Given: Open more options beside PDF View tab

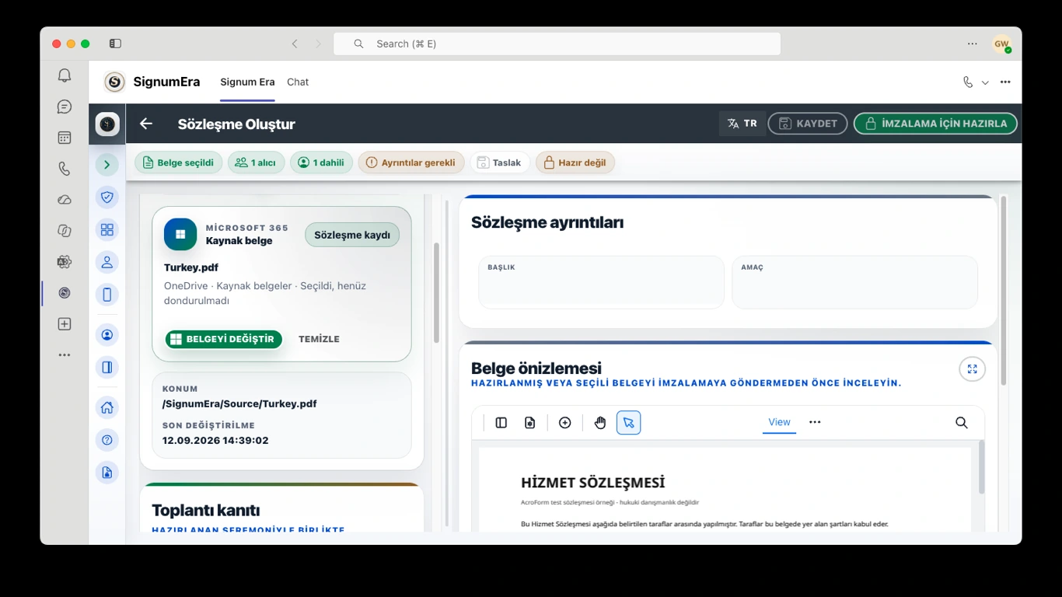Looking at the screenshot, I should pos(815,422).
